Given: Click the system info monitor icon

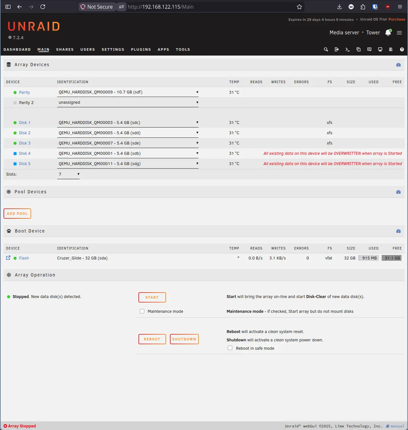Looking at the screenshot, I should 380,49.
